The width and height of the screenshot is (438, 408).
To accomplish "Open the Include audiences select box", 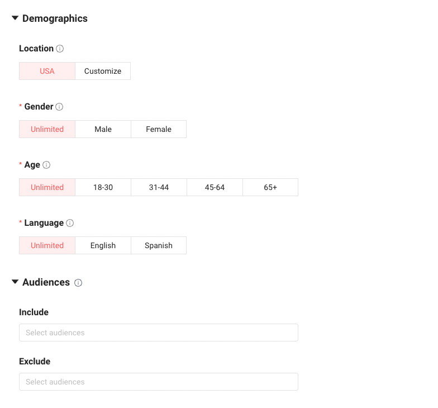I will pos(159,333).
